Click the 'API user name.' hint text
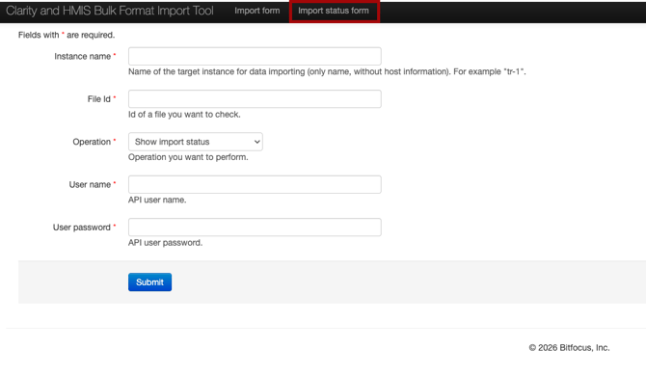Screen dimensions: 646x375 [x=157, y=200]
